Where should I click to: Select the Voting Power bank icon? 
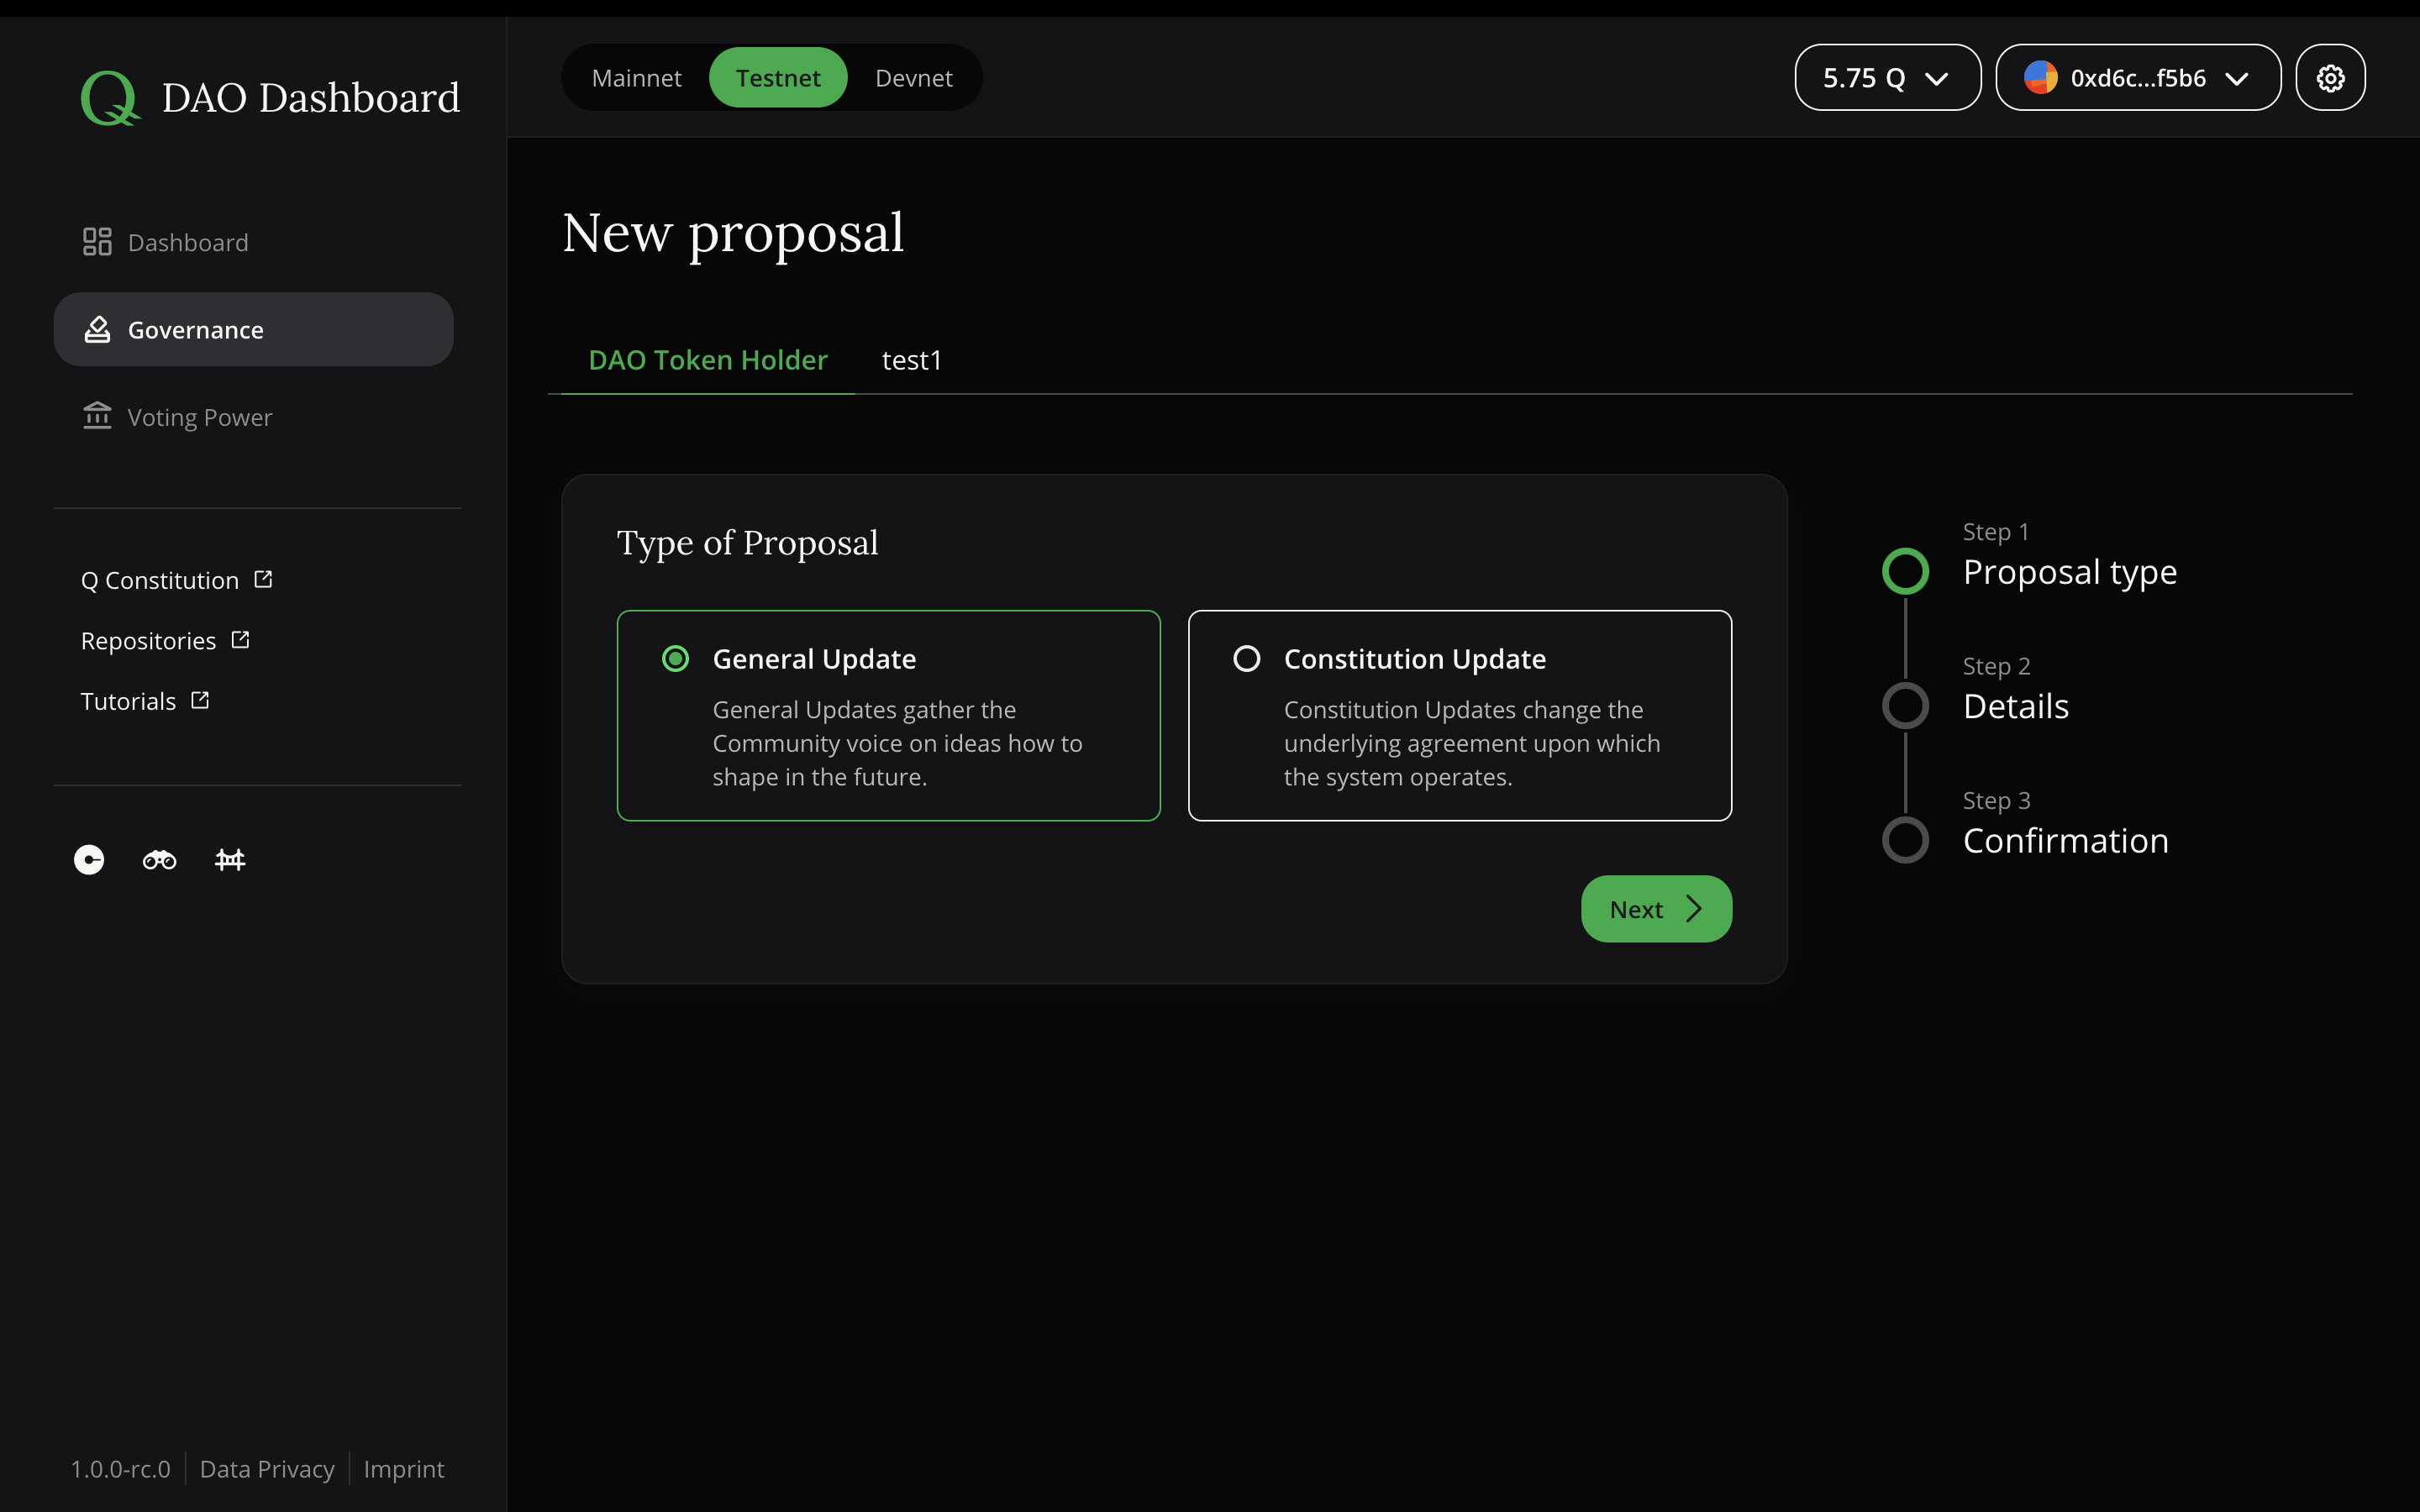pyautogui.click(x=97, y=416)
